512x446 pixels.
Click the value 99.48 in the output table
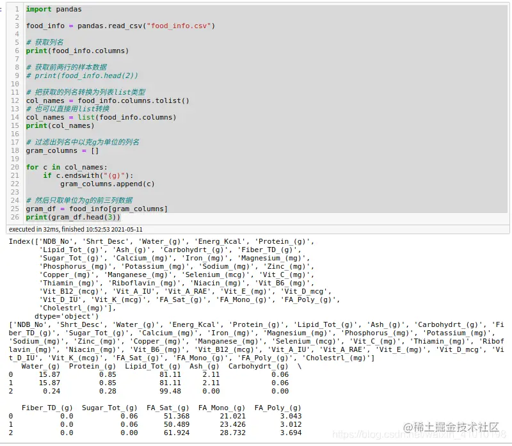click(x=170, y=391)
